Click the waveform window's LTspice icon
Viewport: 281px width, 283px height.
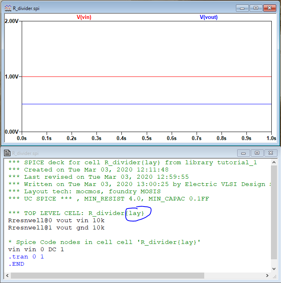click(8, 8)
